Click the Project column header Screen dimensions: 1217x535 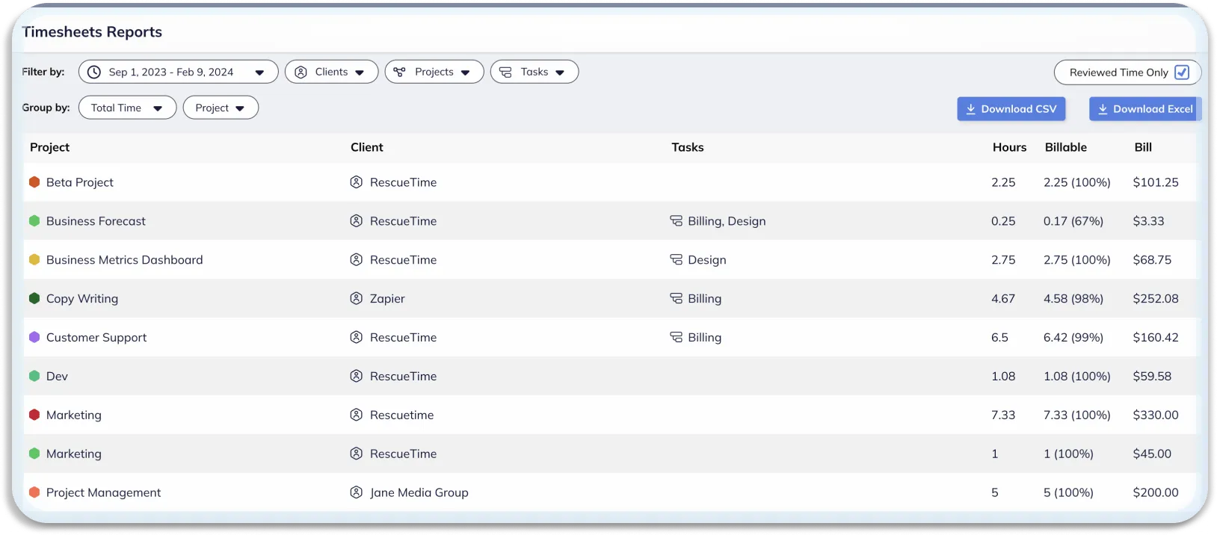click(49, 147)
